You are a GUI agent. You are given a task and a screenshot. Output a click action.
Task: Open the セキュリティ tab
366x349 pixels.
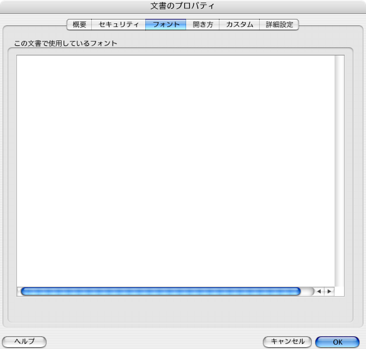119,25
